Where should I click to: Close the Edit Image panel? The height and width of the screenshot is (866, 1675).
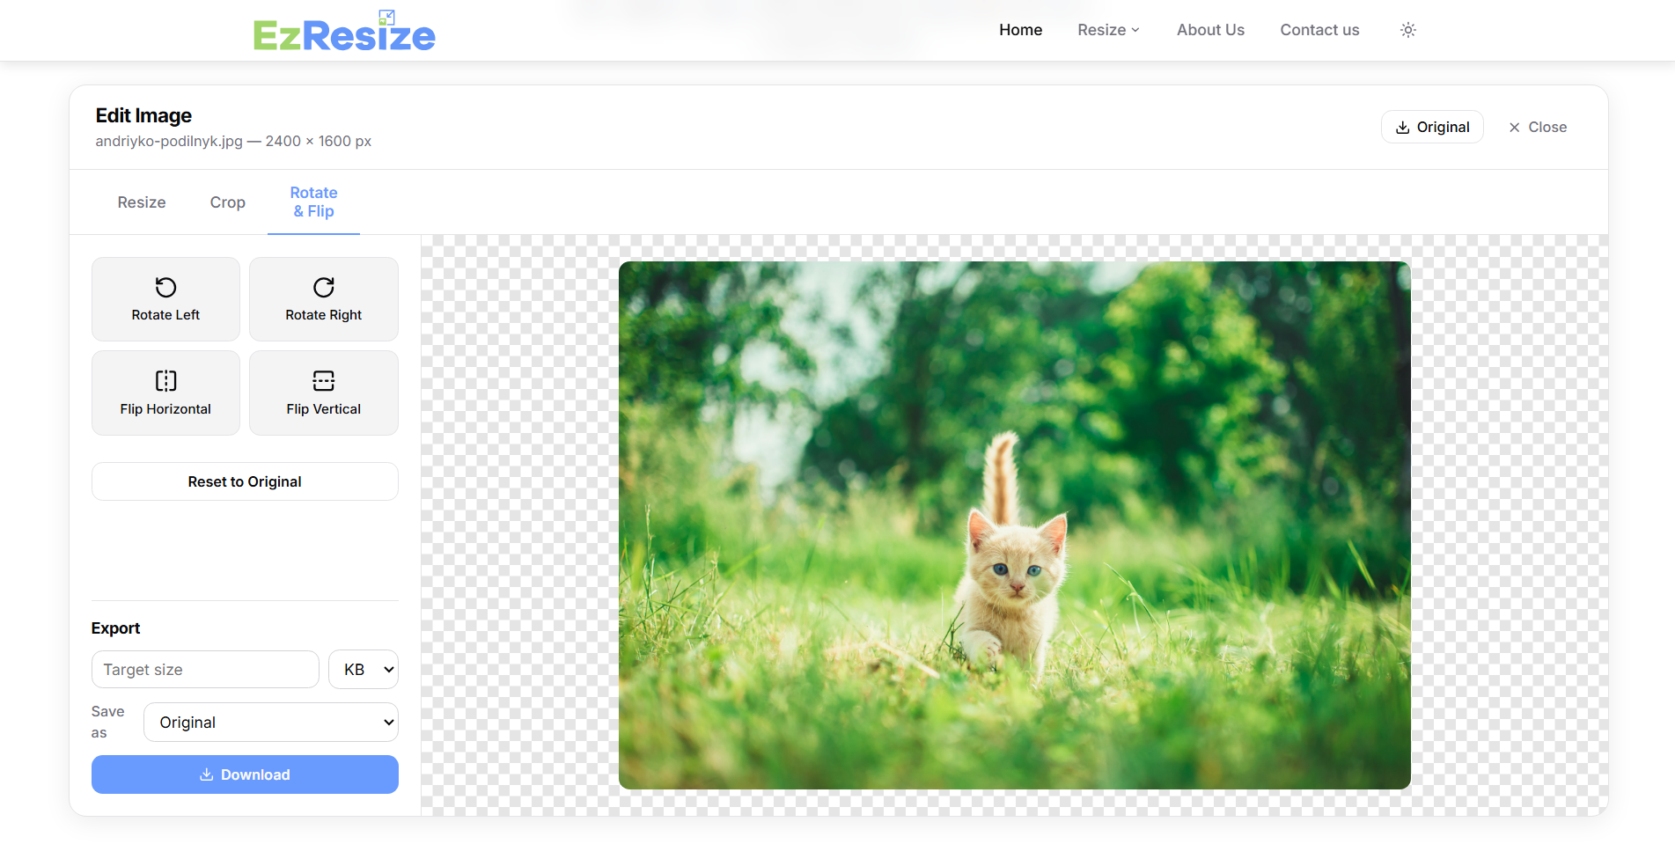coord(1538,127)
